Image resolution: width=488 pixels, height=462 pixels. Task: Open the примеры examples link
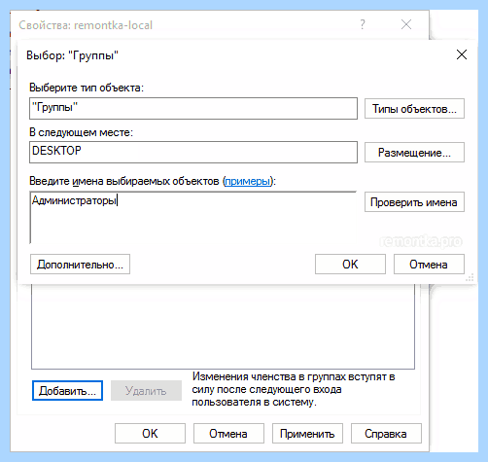click(x=248, y=181)
